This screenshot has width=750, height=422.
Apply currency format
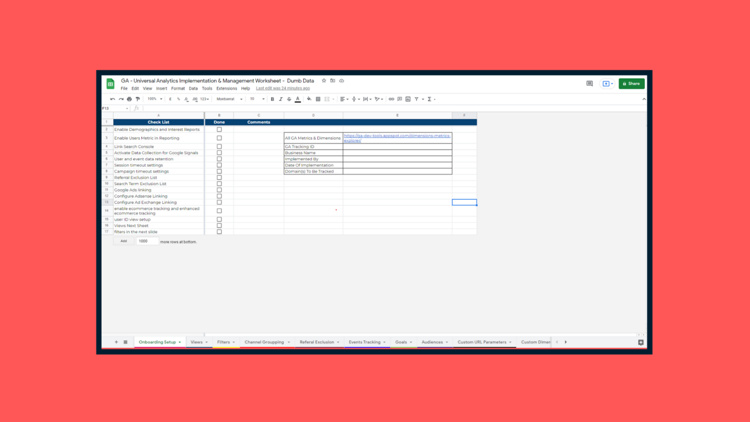(170, 99)
